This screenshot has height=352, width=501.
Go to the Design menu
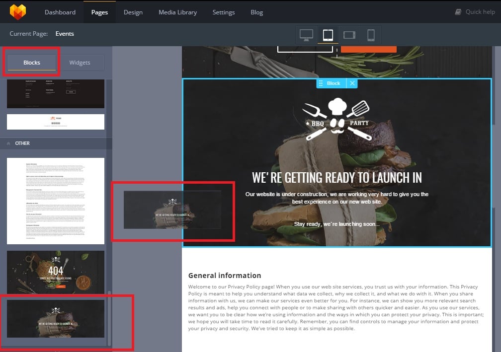click(x=133, y=12)
